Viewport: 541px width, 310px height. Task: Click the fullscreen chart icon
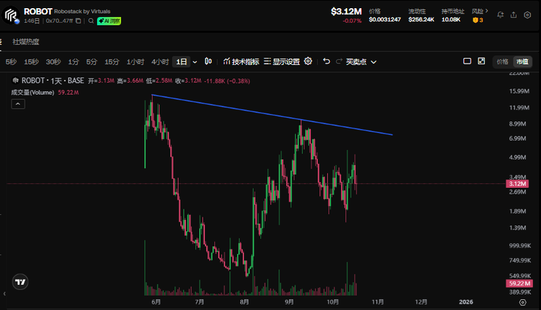pyautogui.click(x=481, y=61)
